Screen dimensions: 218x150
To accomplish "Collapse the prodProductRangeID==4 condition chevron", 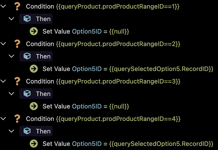I will coord(3,119).
